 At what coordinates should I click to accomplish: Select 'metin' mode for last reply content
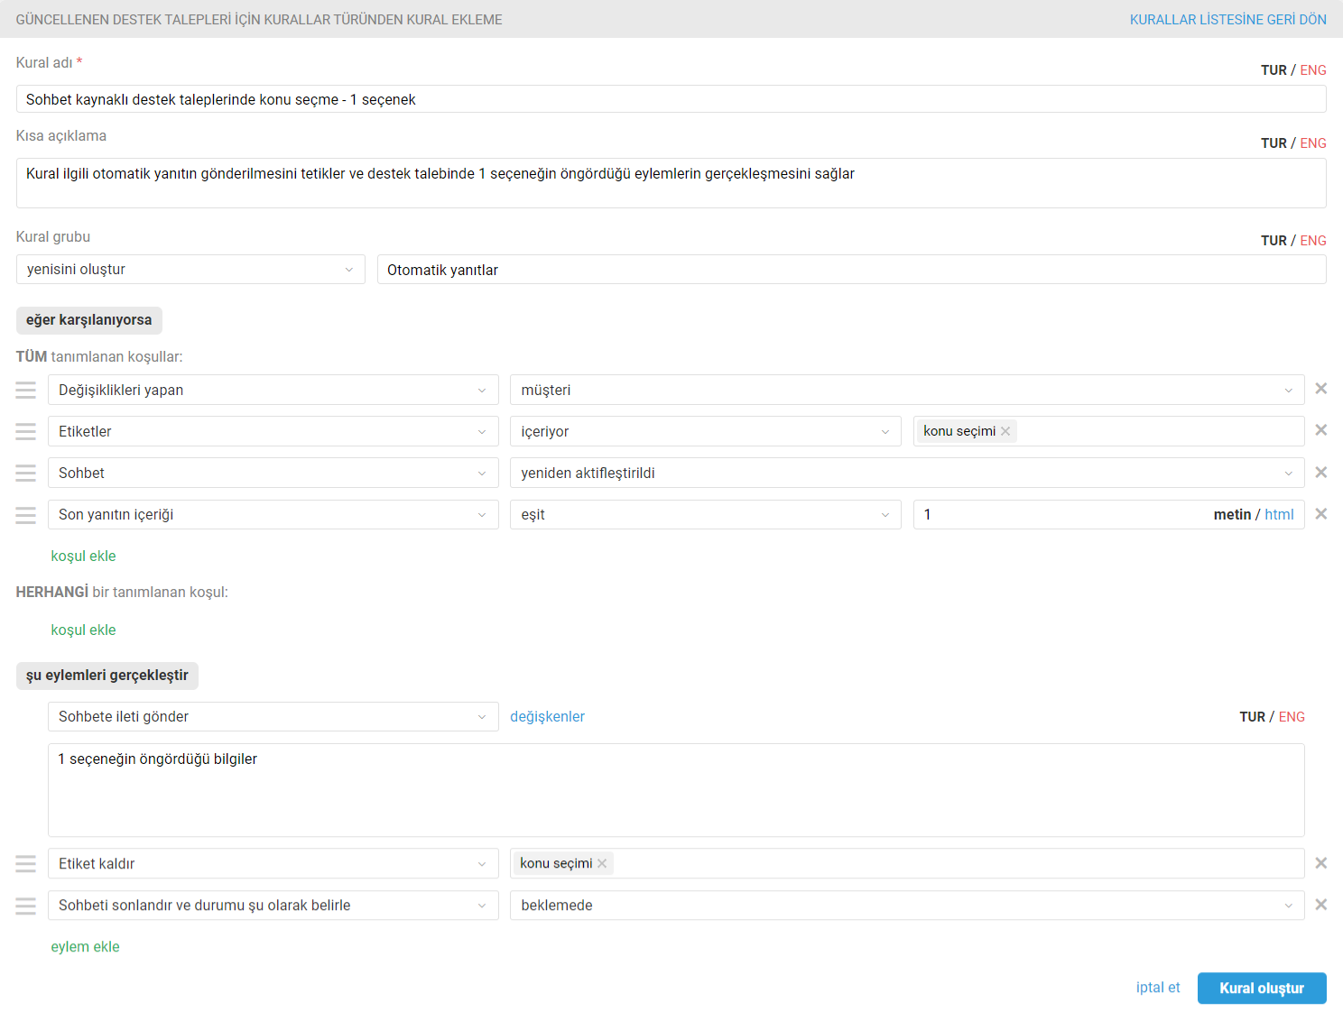1232,514
